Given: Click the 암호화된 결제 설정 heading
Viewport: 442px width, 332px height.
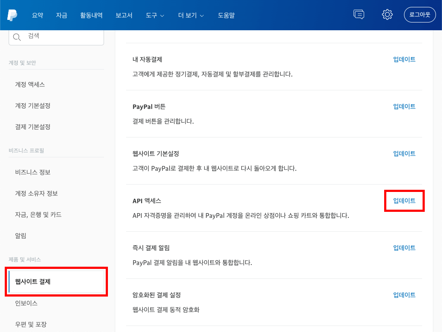Looking at the screenshot, I should [x=156, y=295].
